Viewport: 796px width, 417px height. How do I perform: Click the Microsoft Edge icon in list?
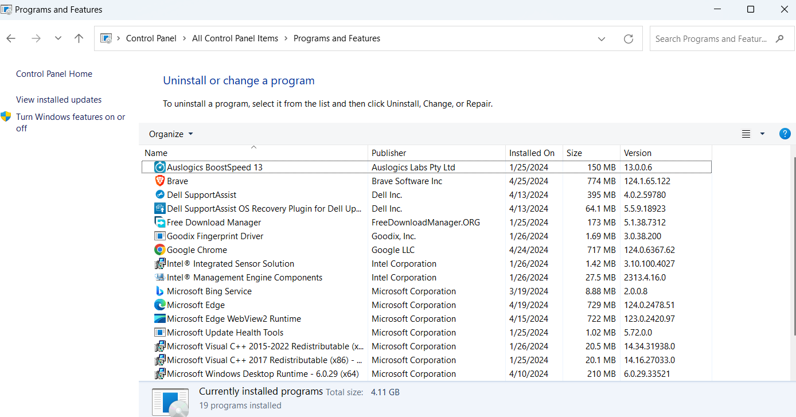(160, 305)
